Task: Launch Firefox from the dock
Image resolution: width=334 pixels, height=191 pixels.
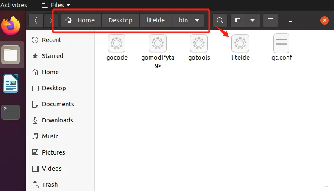Action: pos(11,25)
